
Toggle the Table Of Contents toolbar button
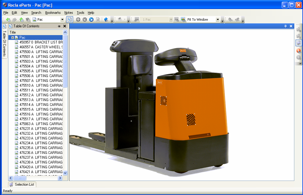pyautogui.click(x=70, y=19)
